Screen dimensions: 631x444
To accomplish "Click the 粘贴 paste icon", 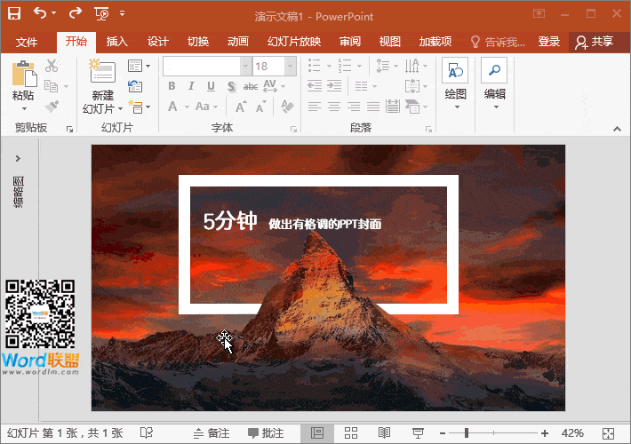I will click(24, 74).
